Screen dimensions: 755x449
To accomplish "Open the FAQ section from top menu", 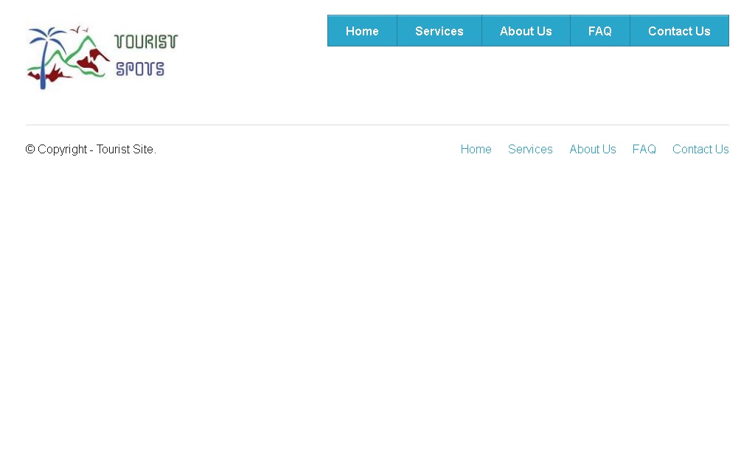I will click(599, 31).
